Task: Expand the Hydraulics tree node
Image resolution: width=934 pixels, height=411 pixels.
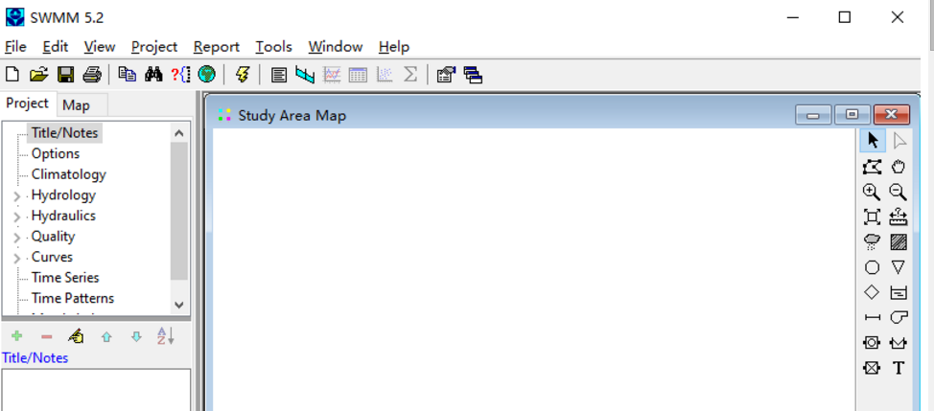Action: (x=16, y=217)
